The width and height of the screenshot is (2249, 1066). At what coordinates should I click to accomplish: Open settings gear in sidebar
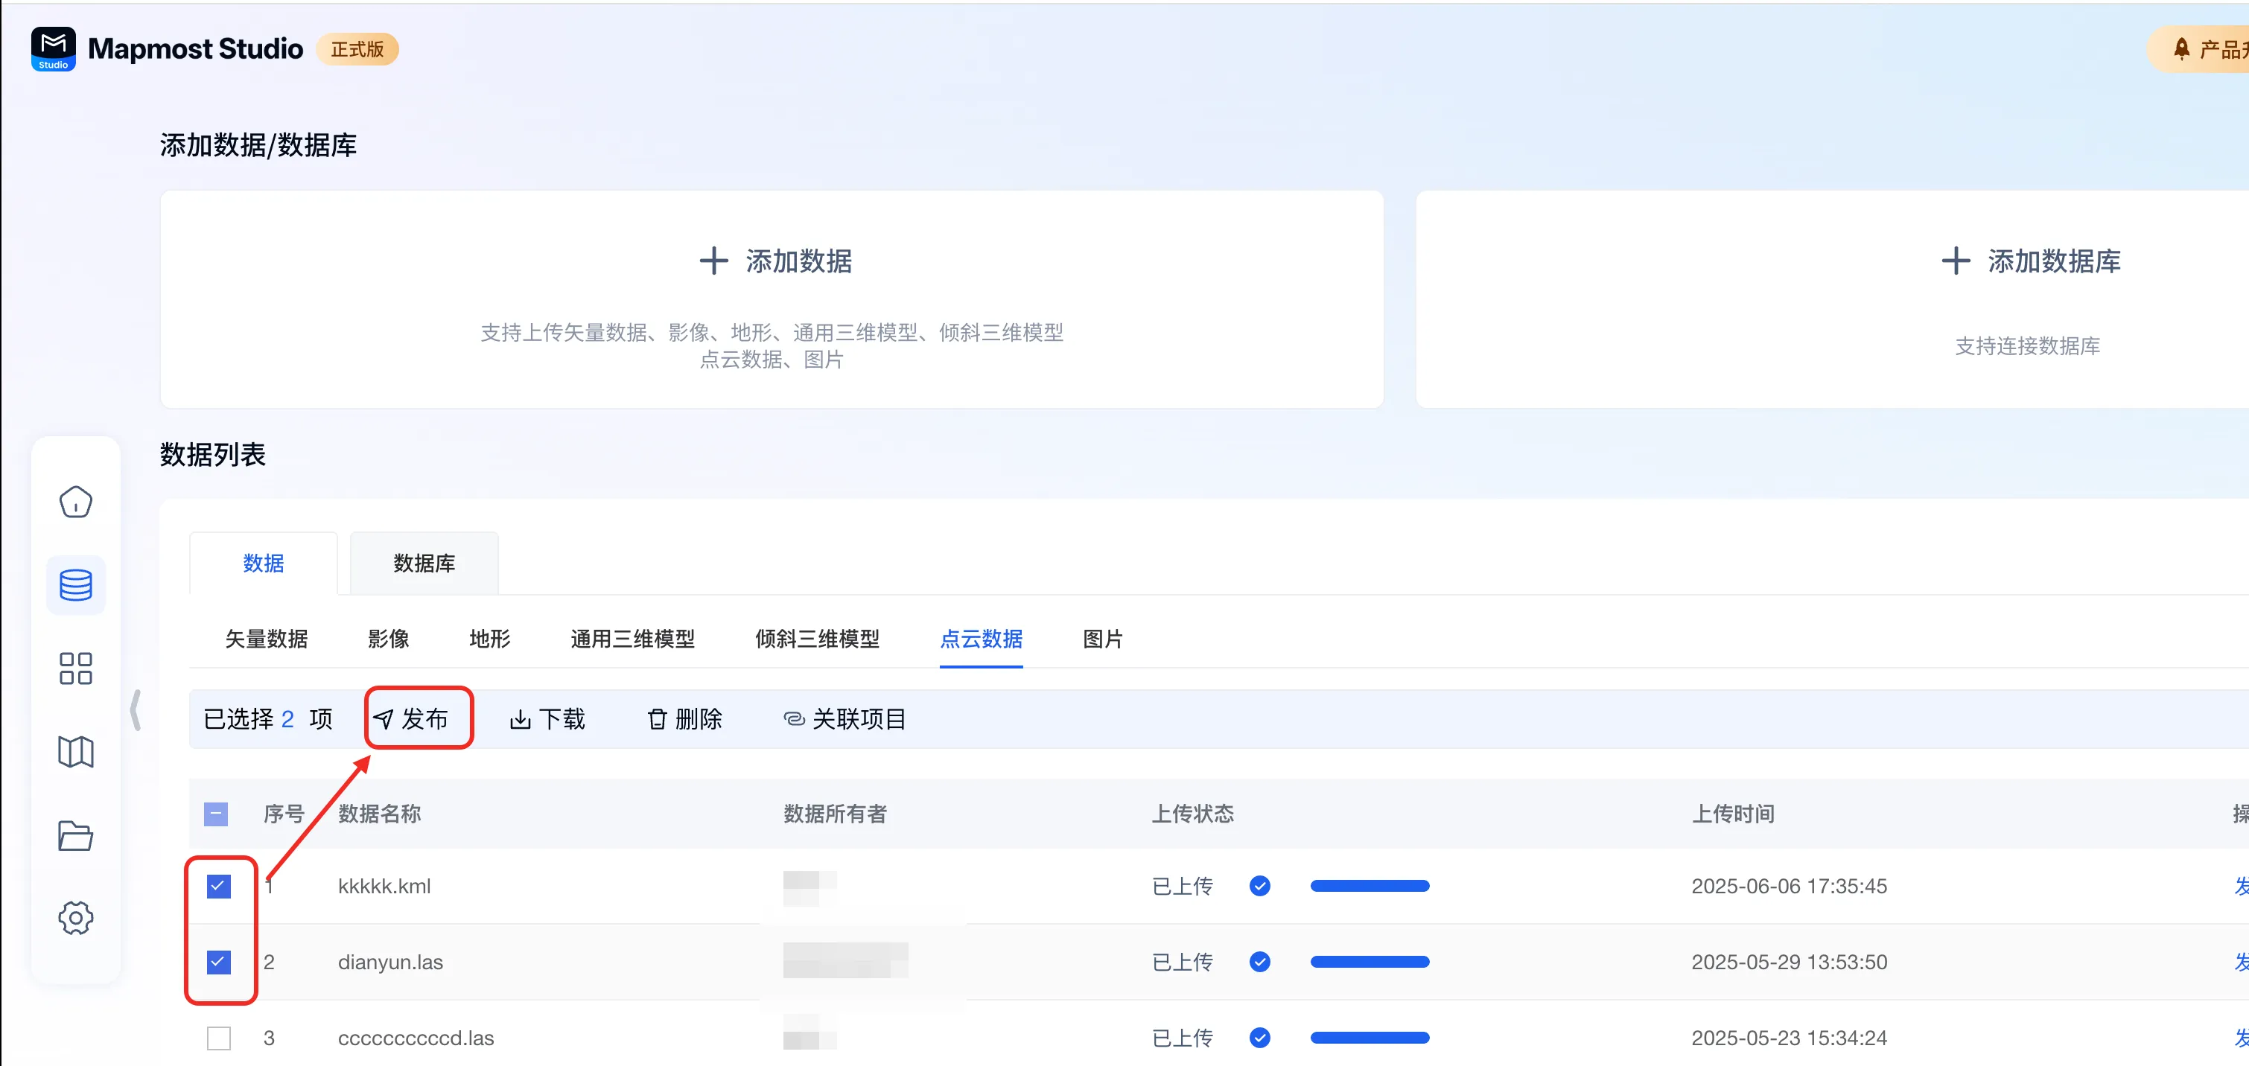[x=76, y=918]
